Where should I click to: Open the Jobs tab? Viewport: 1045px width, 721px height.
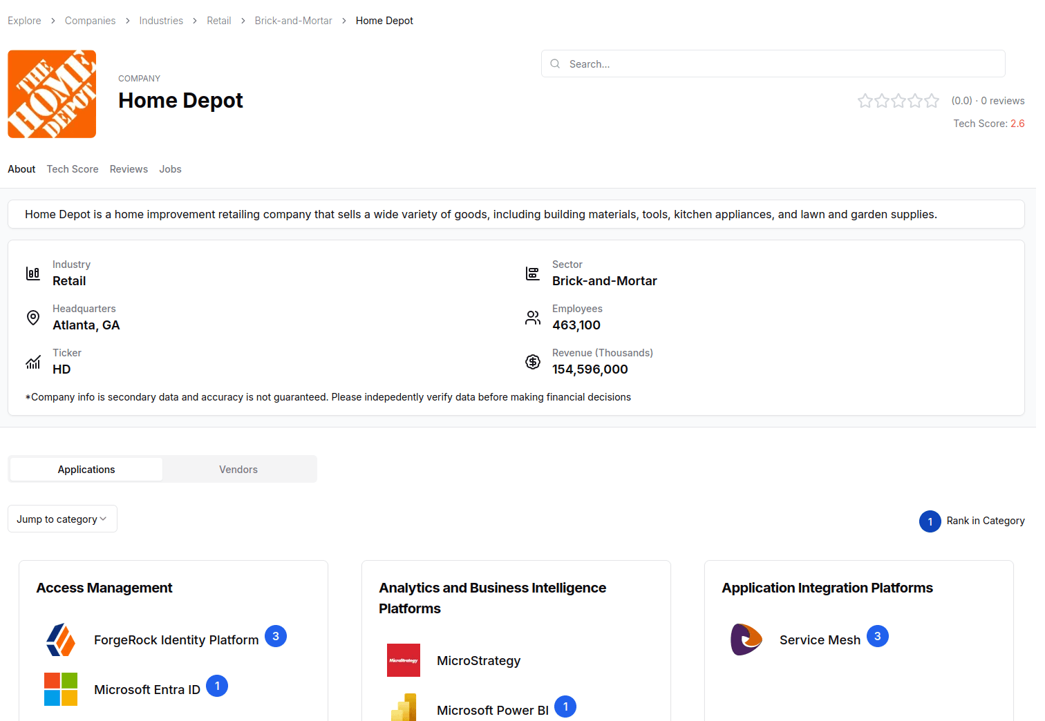click(170, 169)
